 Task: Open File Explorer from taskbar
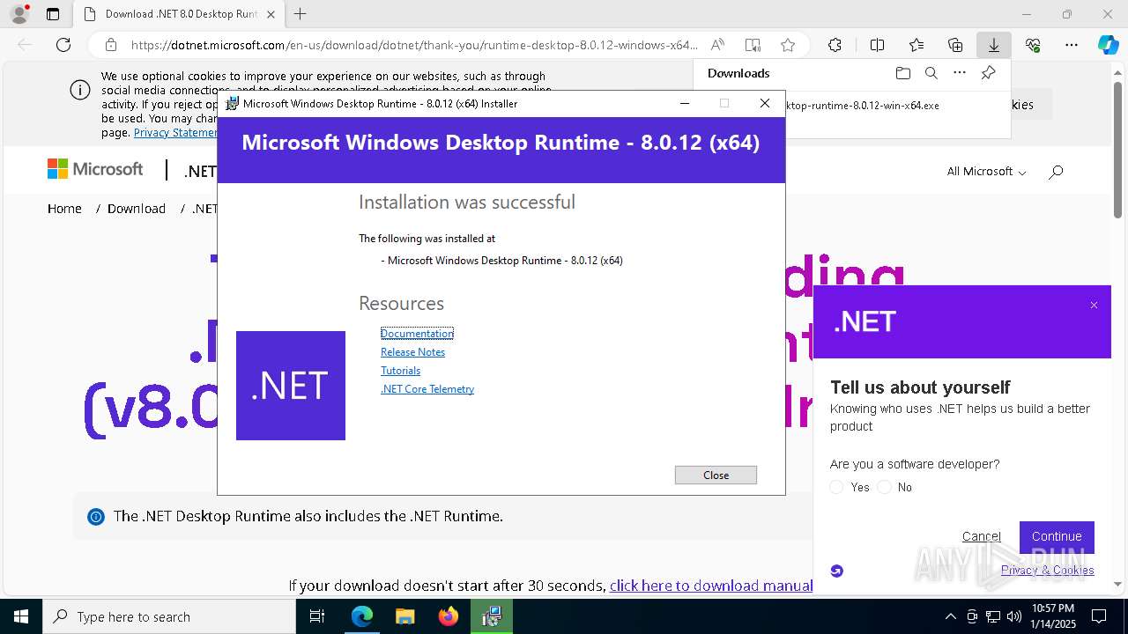click(x=404, y=616)
